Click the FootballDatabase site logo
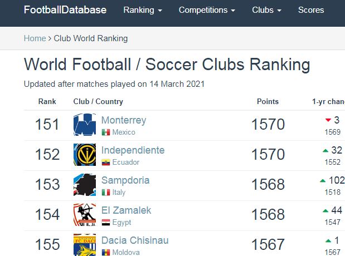Image resolution: width=345 pixels, height=256 pixels. click(65, 10)
